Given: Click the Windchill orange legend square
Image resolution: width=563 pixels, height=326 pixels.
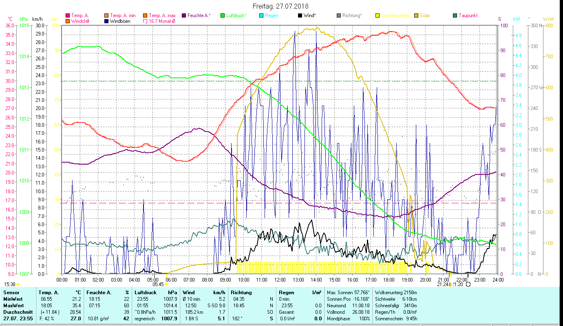Looking at the screenshot, I should click(x=68, y=21).
